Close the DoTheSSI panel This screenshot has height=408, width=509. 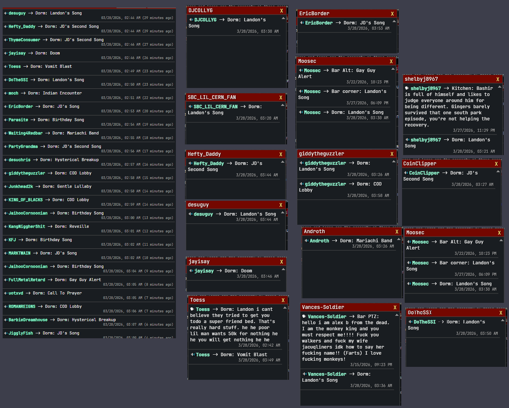click(x=501, y=313)
